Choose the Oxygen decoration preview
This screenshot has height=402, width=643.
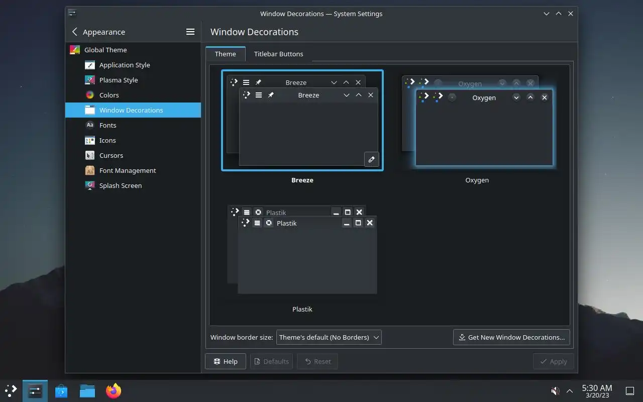pyautogui.click(x=477, y=121)
